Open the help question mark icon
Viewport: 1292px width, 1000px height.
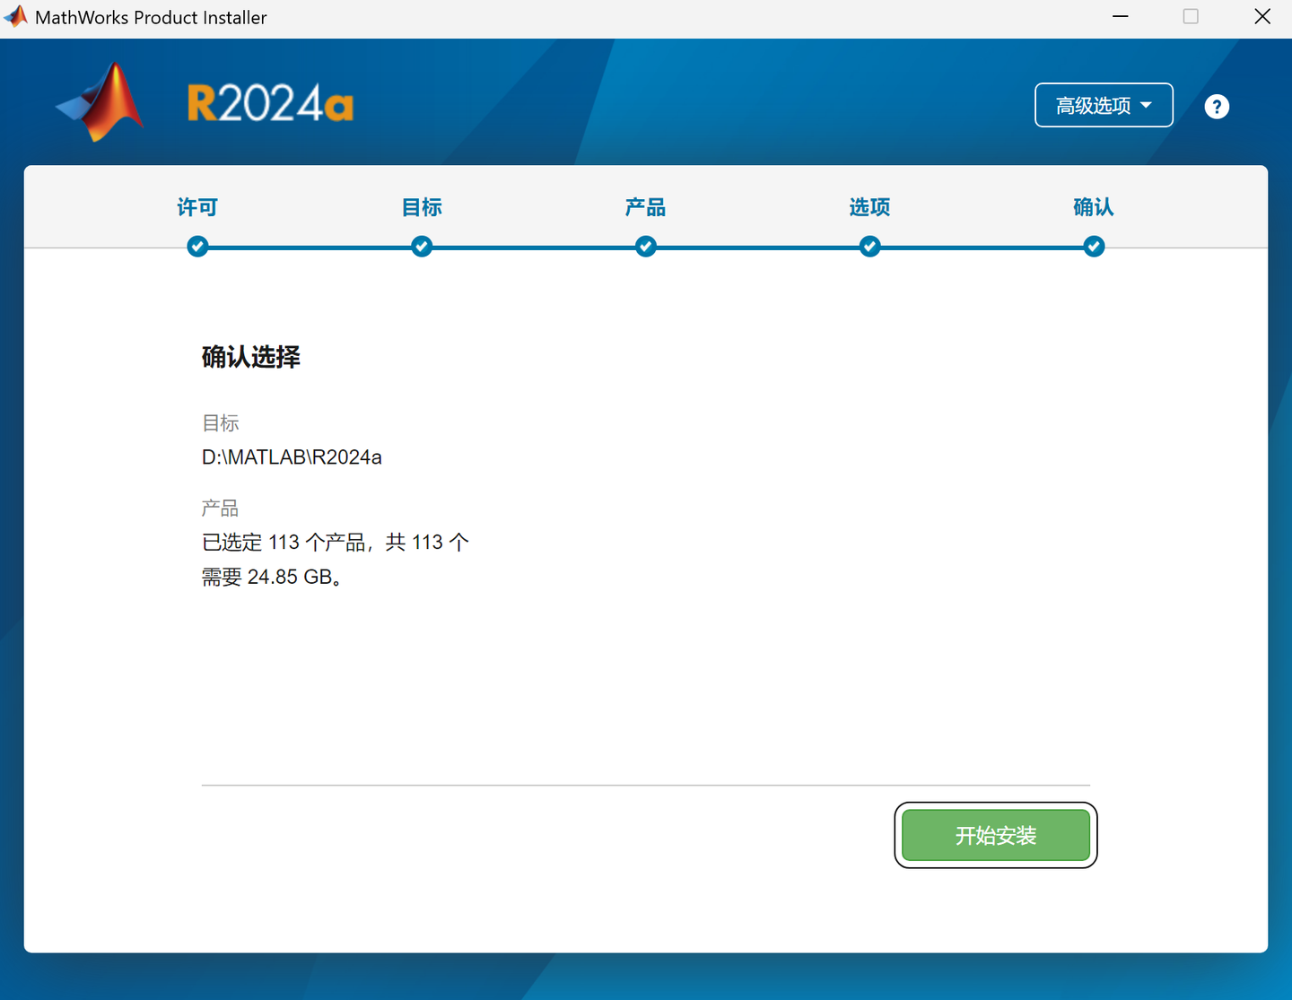(1217, 106)
